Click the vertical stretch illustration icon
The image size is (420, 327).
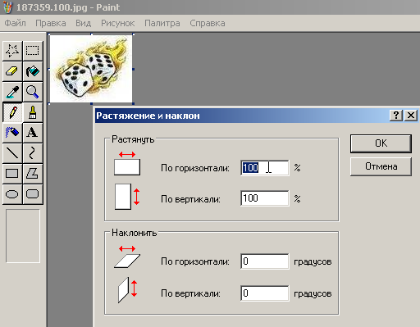[127, 197]
